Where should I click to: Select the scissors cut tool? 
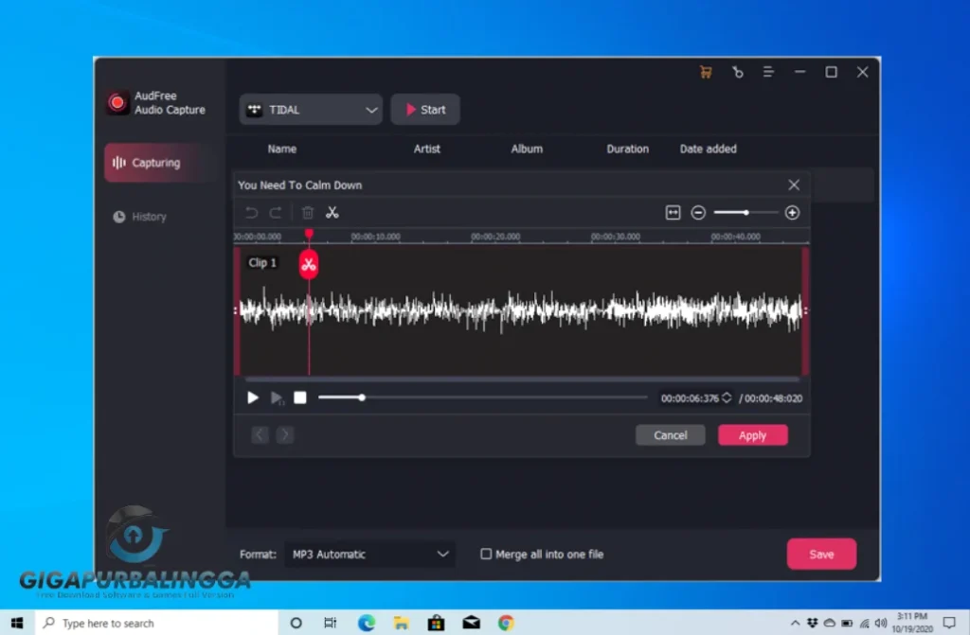pos(332,212)
